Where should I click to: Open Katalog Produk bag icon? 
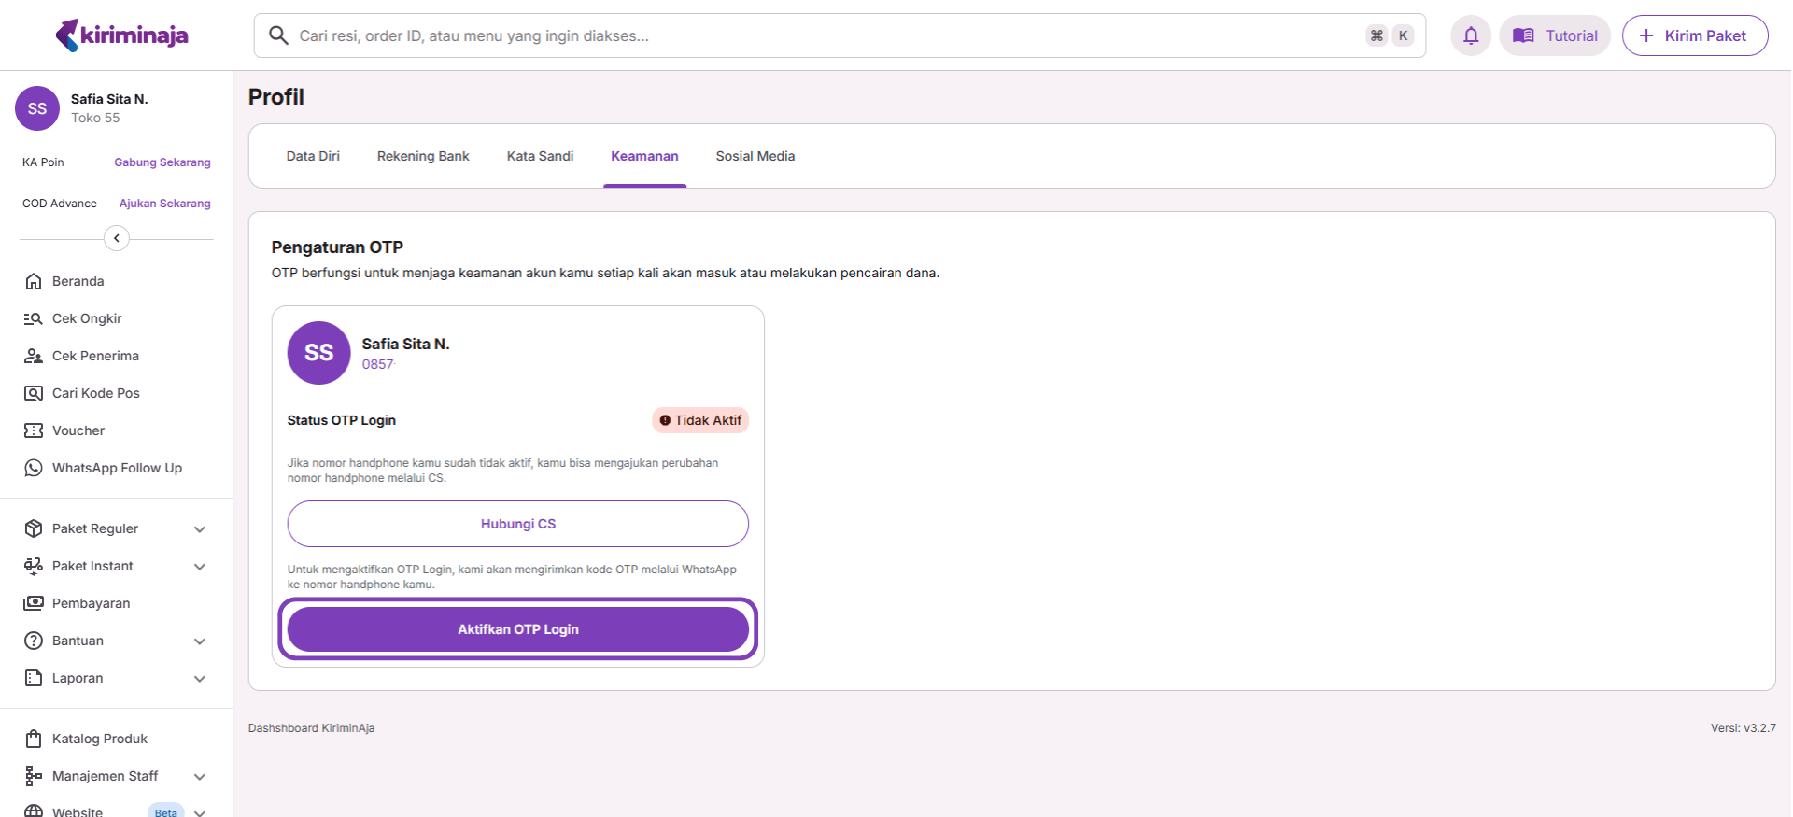tap(34, 739)
